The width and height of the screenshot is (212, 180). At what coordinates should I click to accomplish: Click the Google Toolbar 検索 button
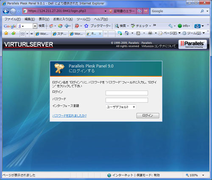click(x=42, y=26)
